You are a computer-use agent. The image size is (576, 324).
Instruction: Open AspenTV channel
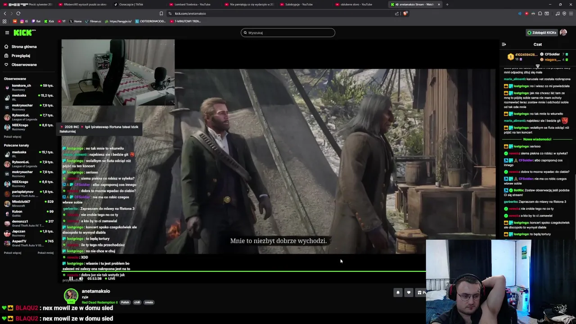(29, 243)
